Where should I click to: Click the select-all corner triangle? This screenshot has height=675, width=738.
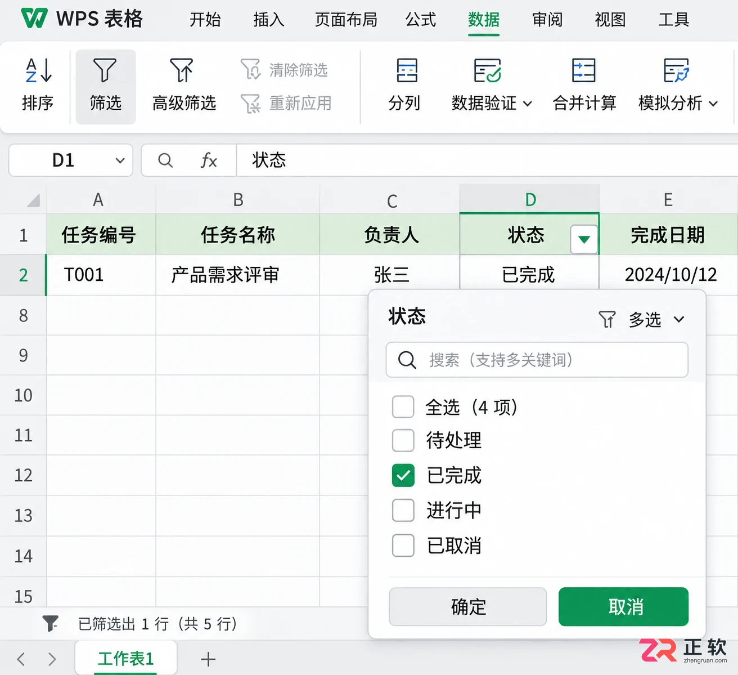coord(33,200)
